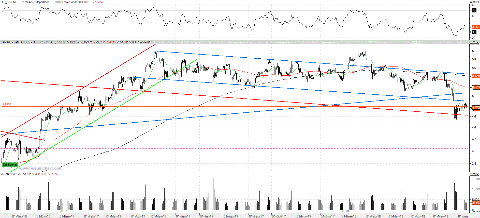
Task: Click the '01-Nov-16' date axis label
Action: [x=19, y=216]
